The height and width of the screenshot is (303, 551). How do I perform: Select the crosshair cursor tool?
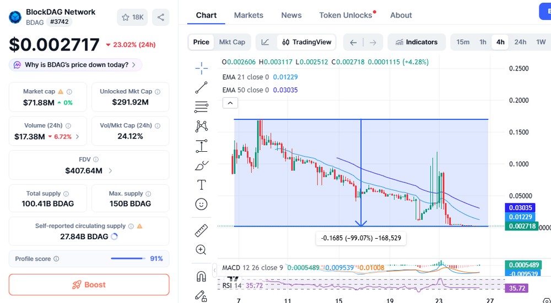point(201,68)
